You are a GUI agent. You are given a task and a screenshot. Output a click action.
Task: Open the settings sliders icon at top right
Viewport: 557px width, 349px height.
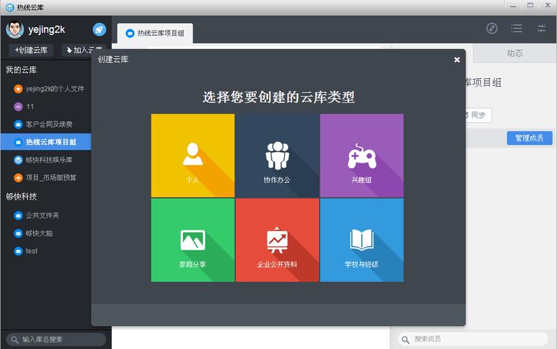tap(542, 29)
